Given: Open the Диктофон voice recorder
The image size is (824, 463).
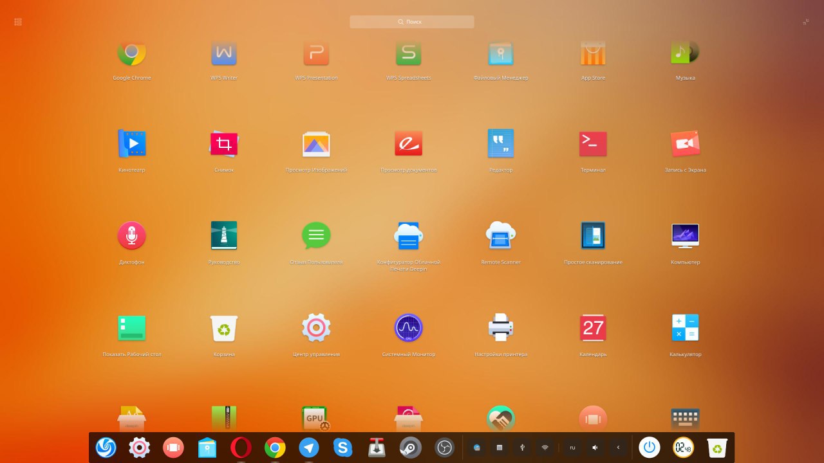Looking at the screenshot, I should (132, 235).
